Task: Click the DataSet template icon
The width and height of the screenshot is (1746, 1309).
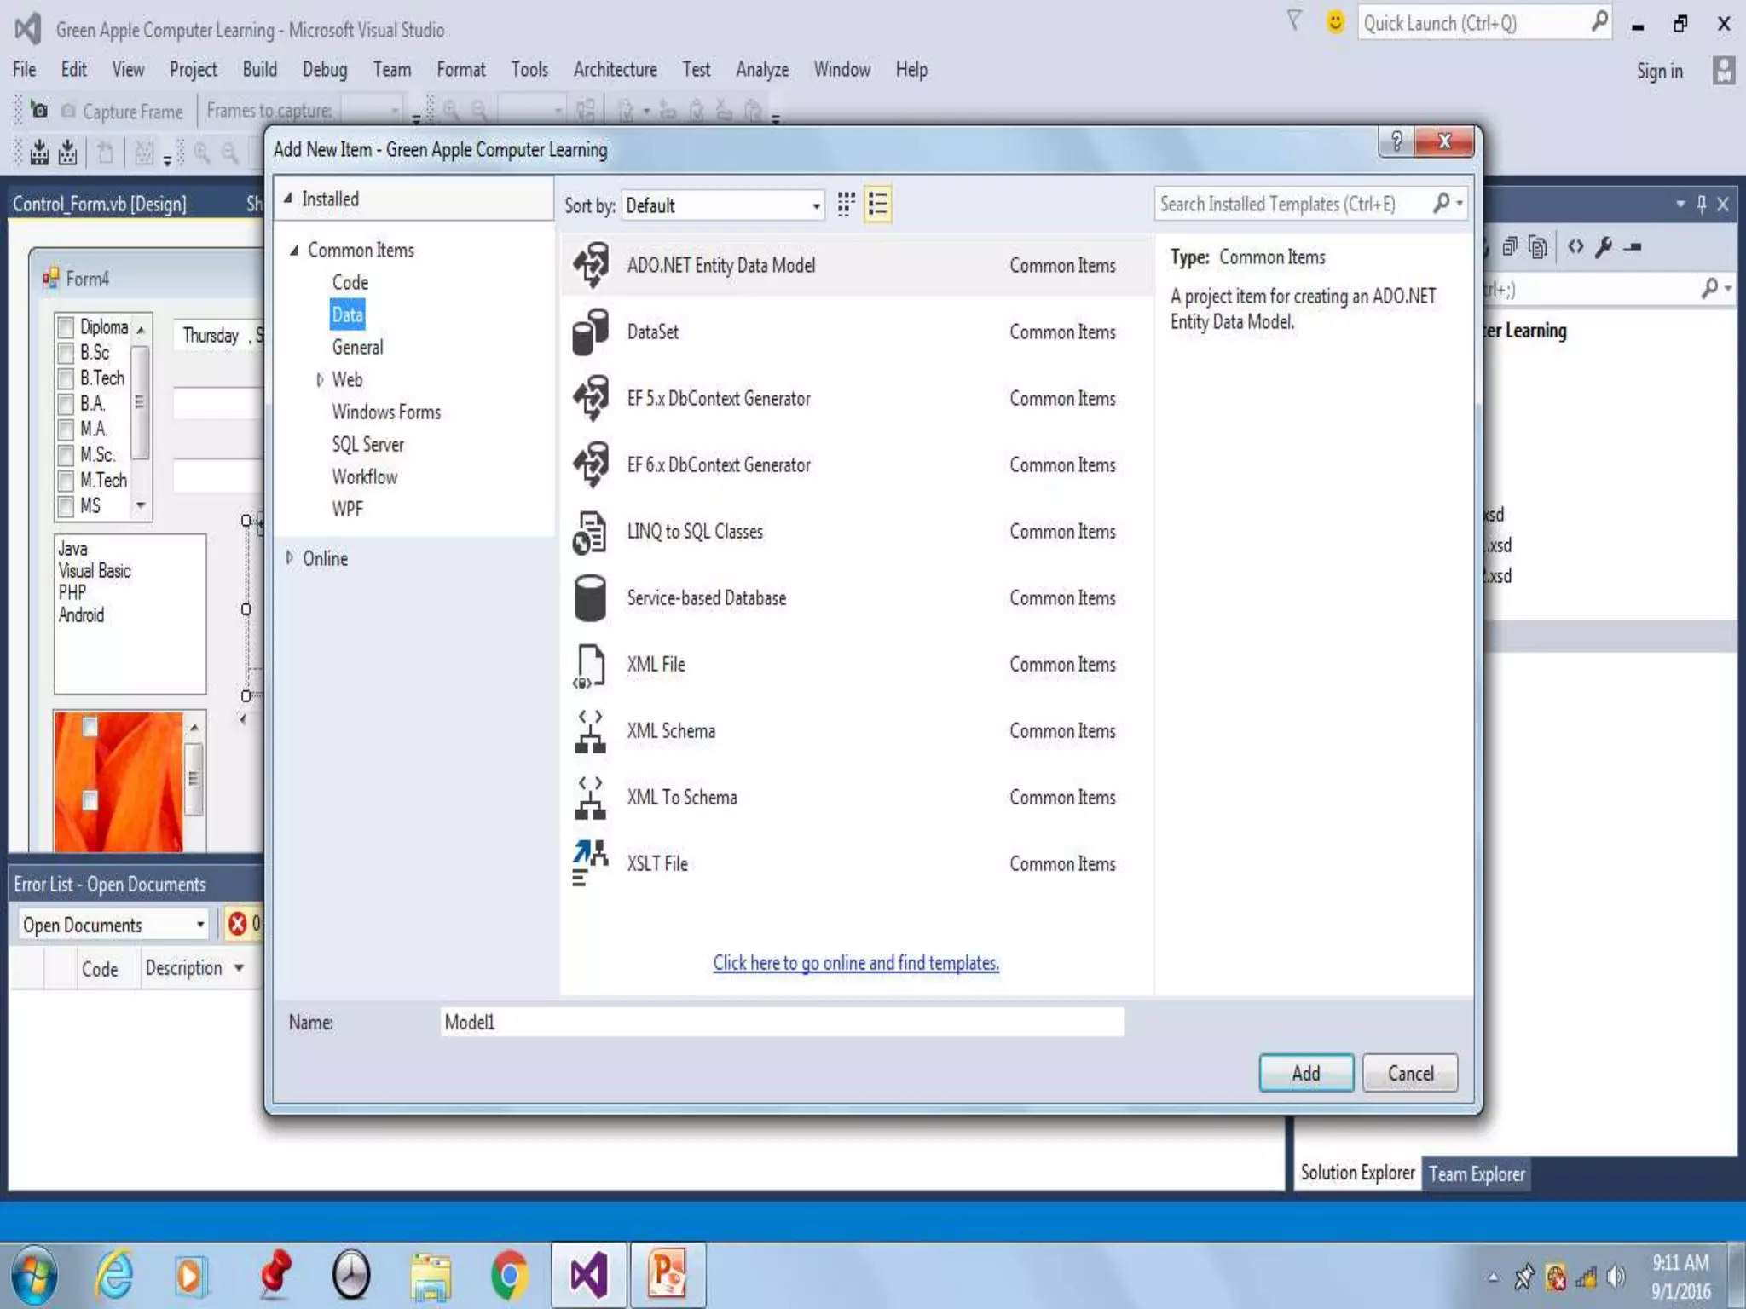Action: pyautogui.click(x=590, y=332)
